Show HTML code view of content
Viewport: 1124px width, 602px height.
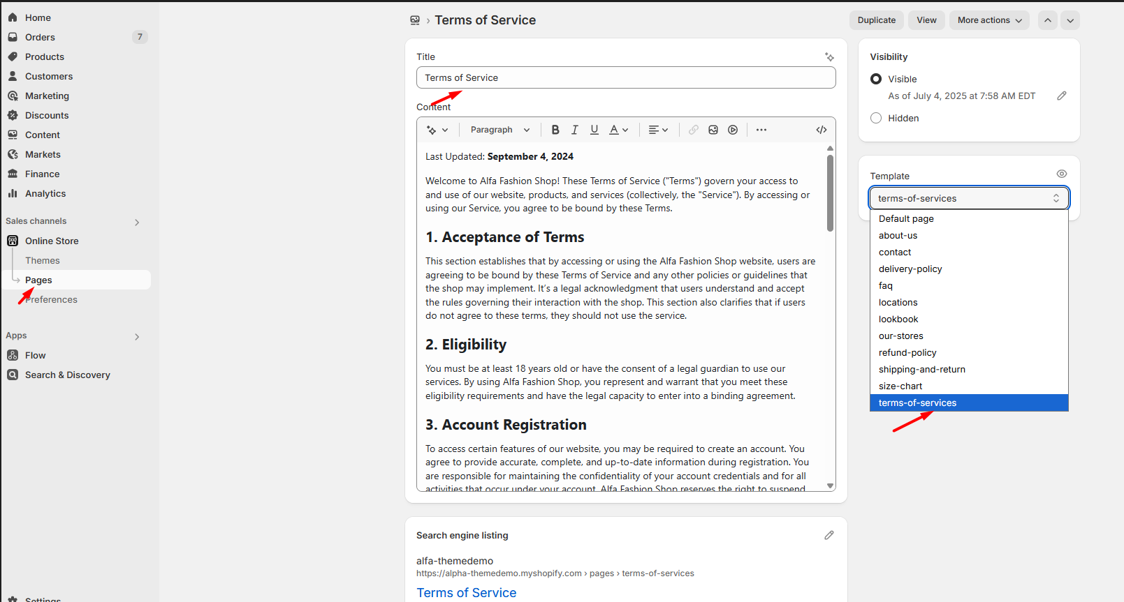pyautogui.click(x=822, y=130)
